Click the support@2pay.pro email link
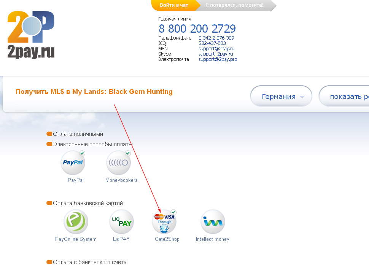Viewport: 369px width, 269px height. (x=218, y=59)
